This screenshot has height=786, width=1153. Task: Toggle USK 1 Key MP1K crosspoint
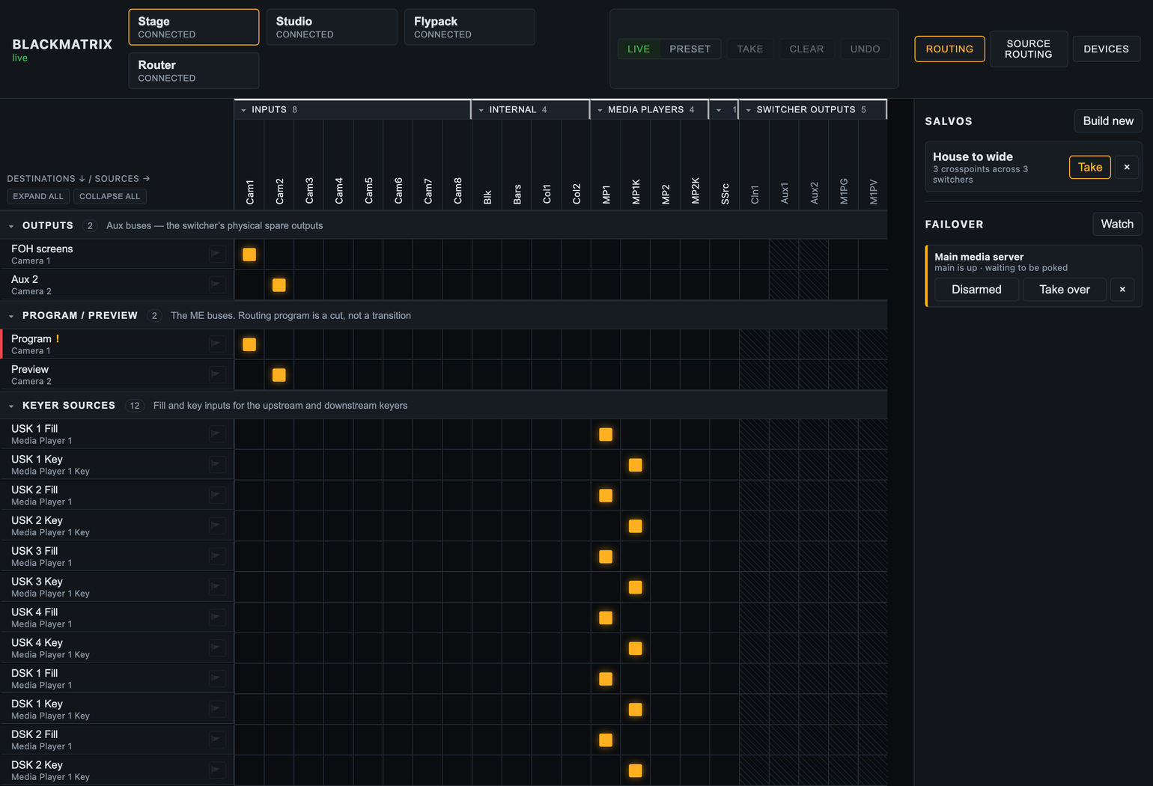[636, 465]
